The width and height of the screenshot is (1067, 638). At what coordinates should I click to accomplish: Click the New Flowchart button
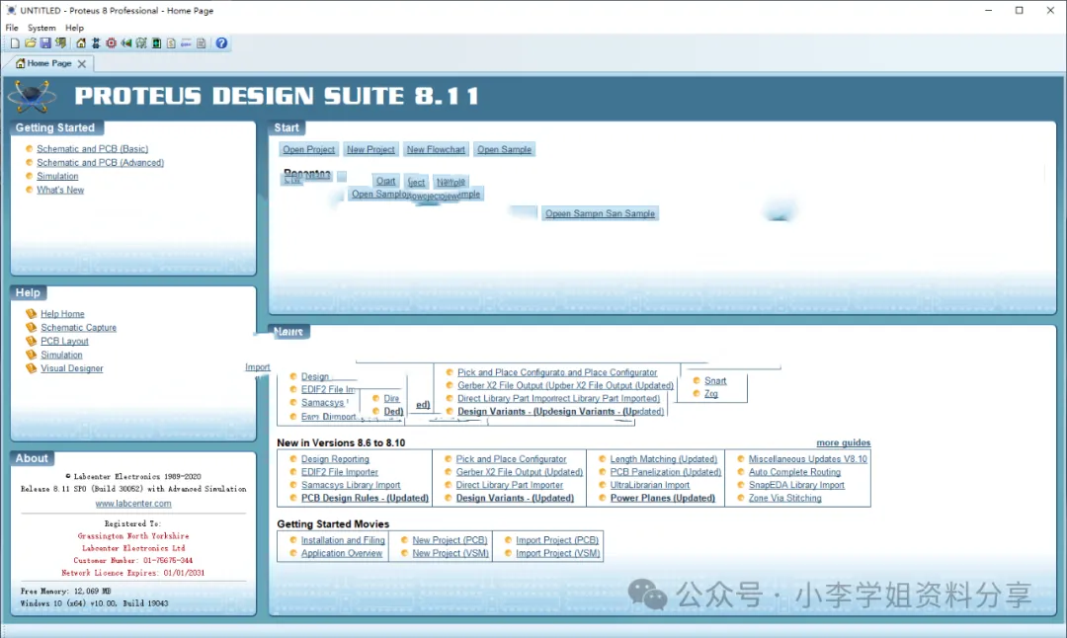(x=436, y=150)
